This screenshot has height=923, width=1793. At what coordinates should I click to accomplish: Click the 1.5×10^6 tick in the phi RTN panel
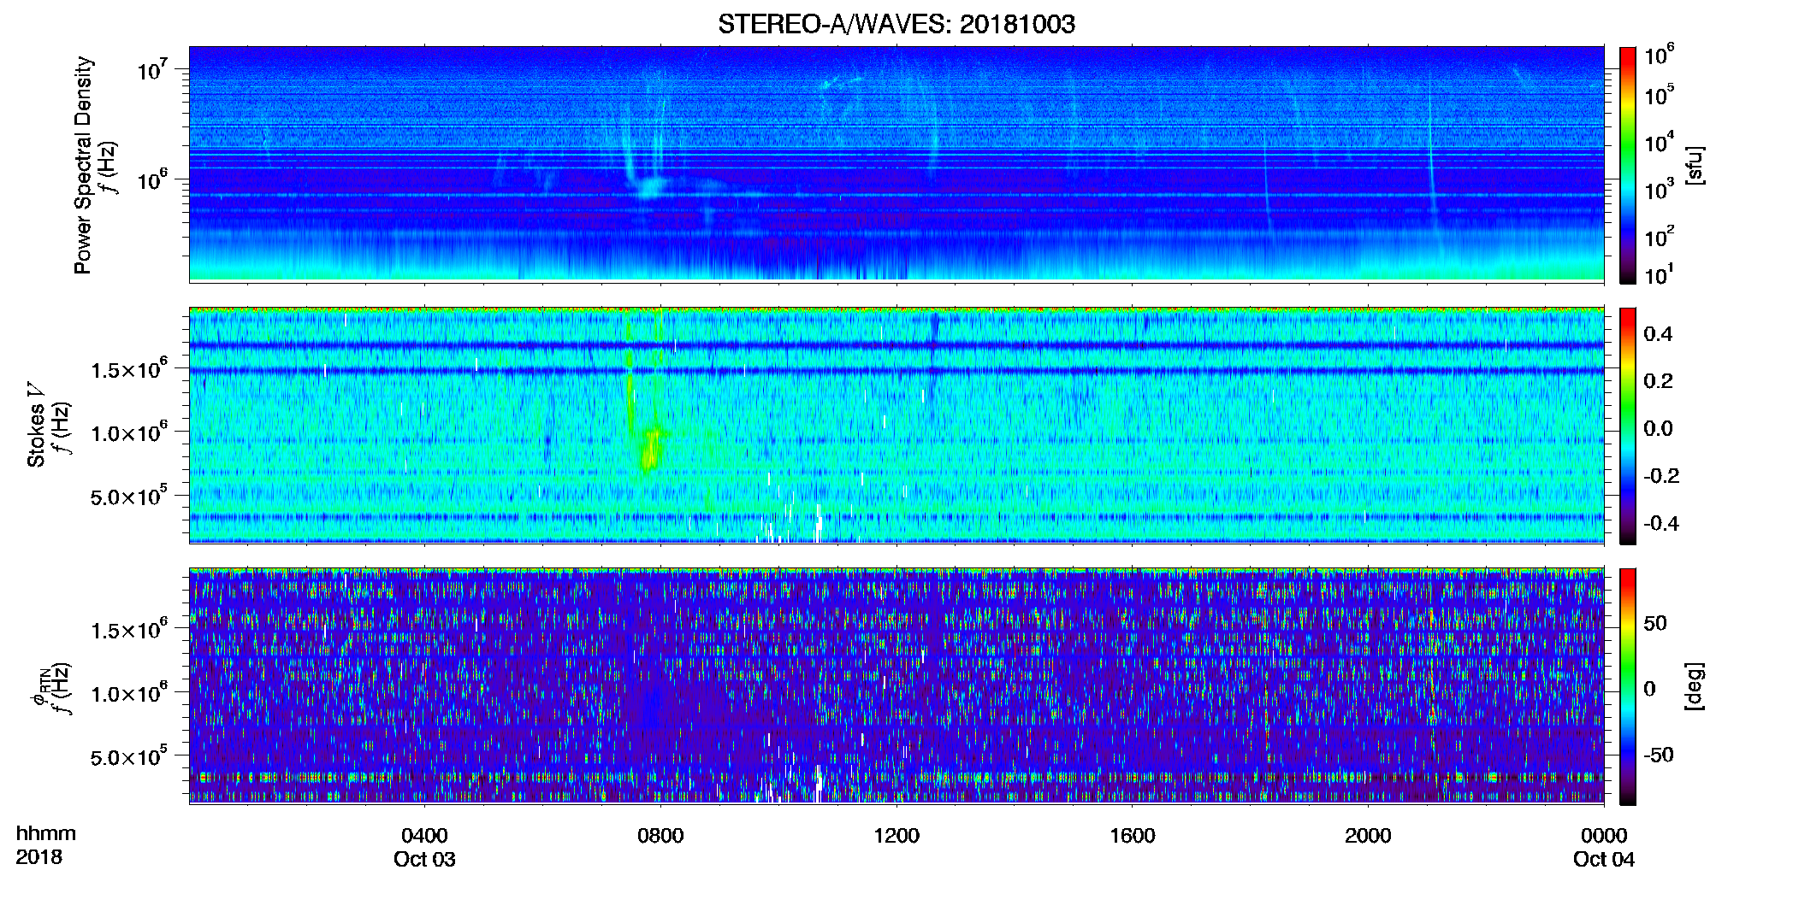130,629
